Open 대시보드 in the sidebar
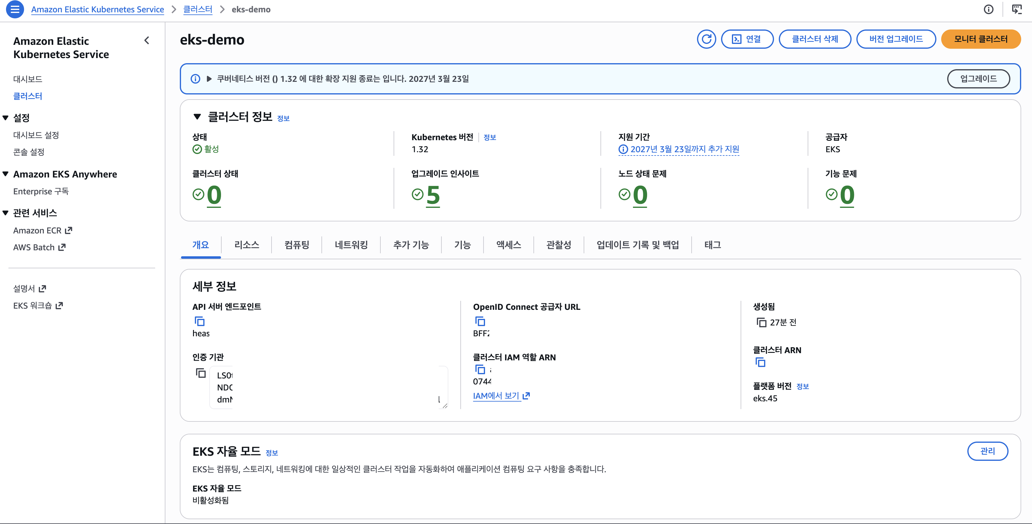Viewport: 1032px width, 524px height. click(x=28, y=79)
